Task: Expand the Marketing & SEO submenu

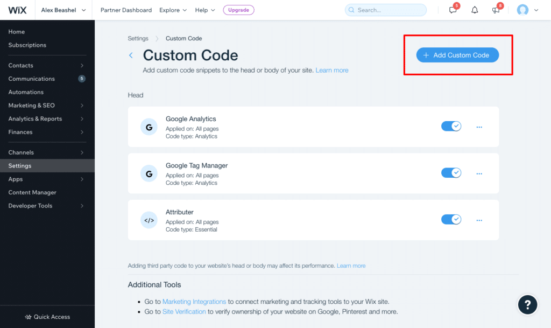Action: coord(82,106)
